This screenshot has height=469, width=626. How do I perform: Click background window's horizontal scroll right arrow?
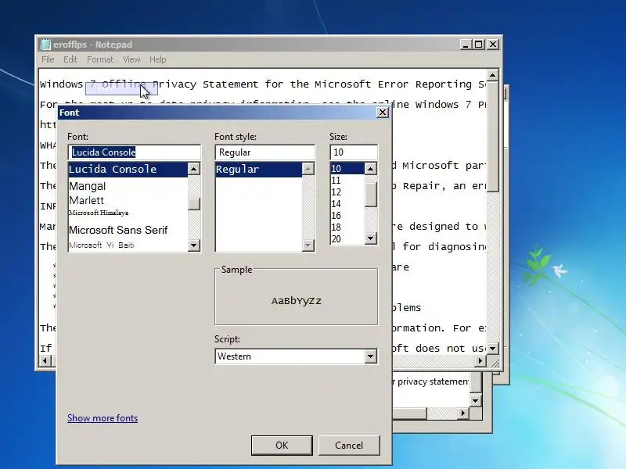tap(462, 414)
